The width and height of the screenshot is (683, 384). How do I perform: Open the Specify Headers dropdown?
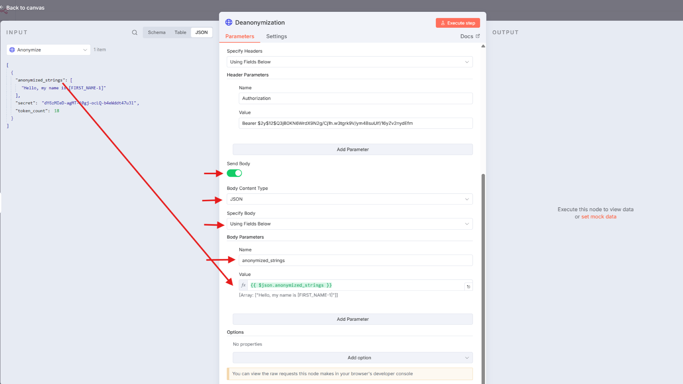click(x=349, y=62)
